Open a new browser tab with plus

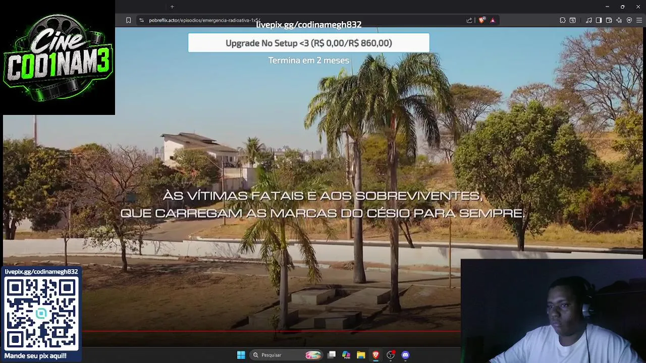point(172,7)
